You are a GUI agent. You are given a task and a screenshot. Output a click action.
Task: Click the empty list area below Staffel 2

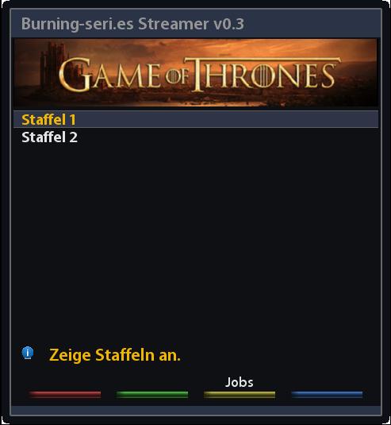196,238
